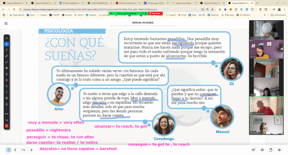
Task: Select the highlighted move tool in annotation bar
Action: [x=7, y=44]
